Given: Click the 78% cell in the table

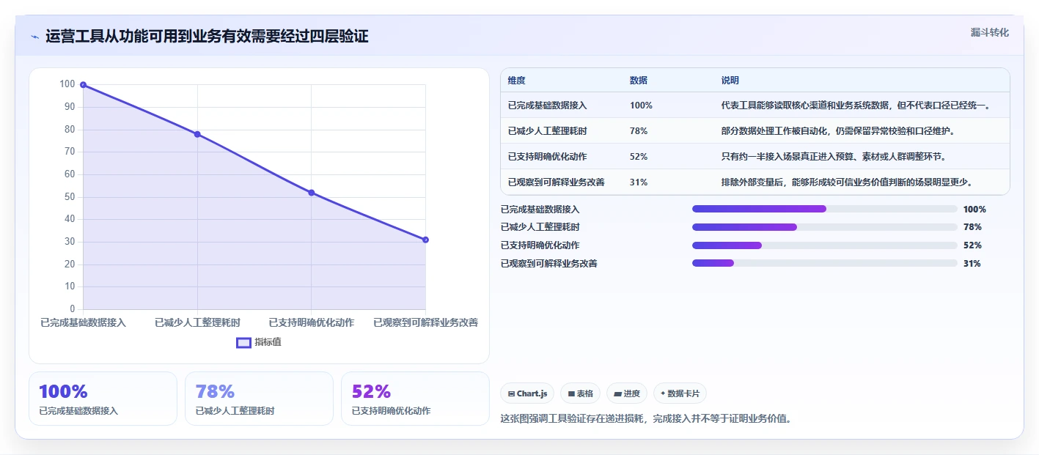Looking at the screenshot, I should tap(638, 131).
